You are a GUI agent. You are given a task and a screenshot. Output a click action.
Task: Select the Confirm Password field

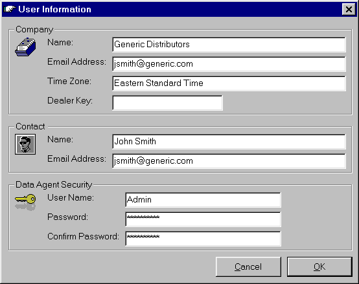[x=203, y=239]
